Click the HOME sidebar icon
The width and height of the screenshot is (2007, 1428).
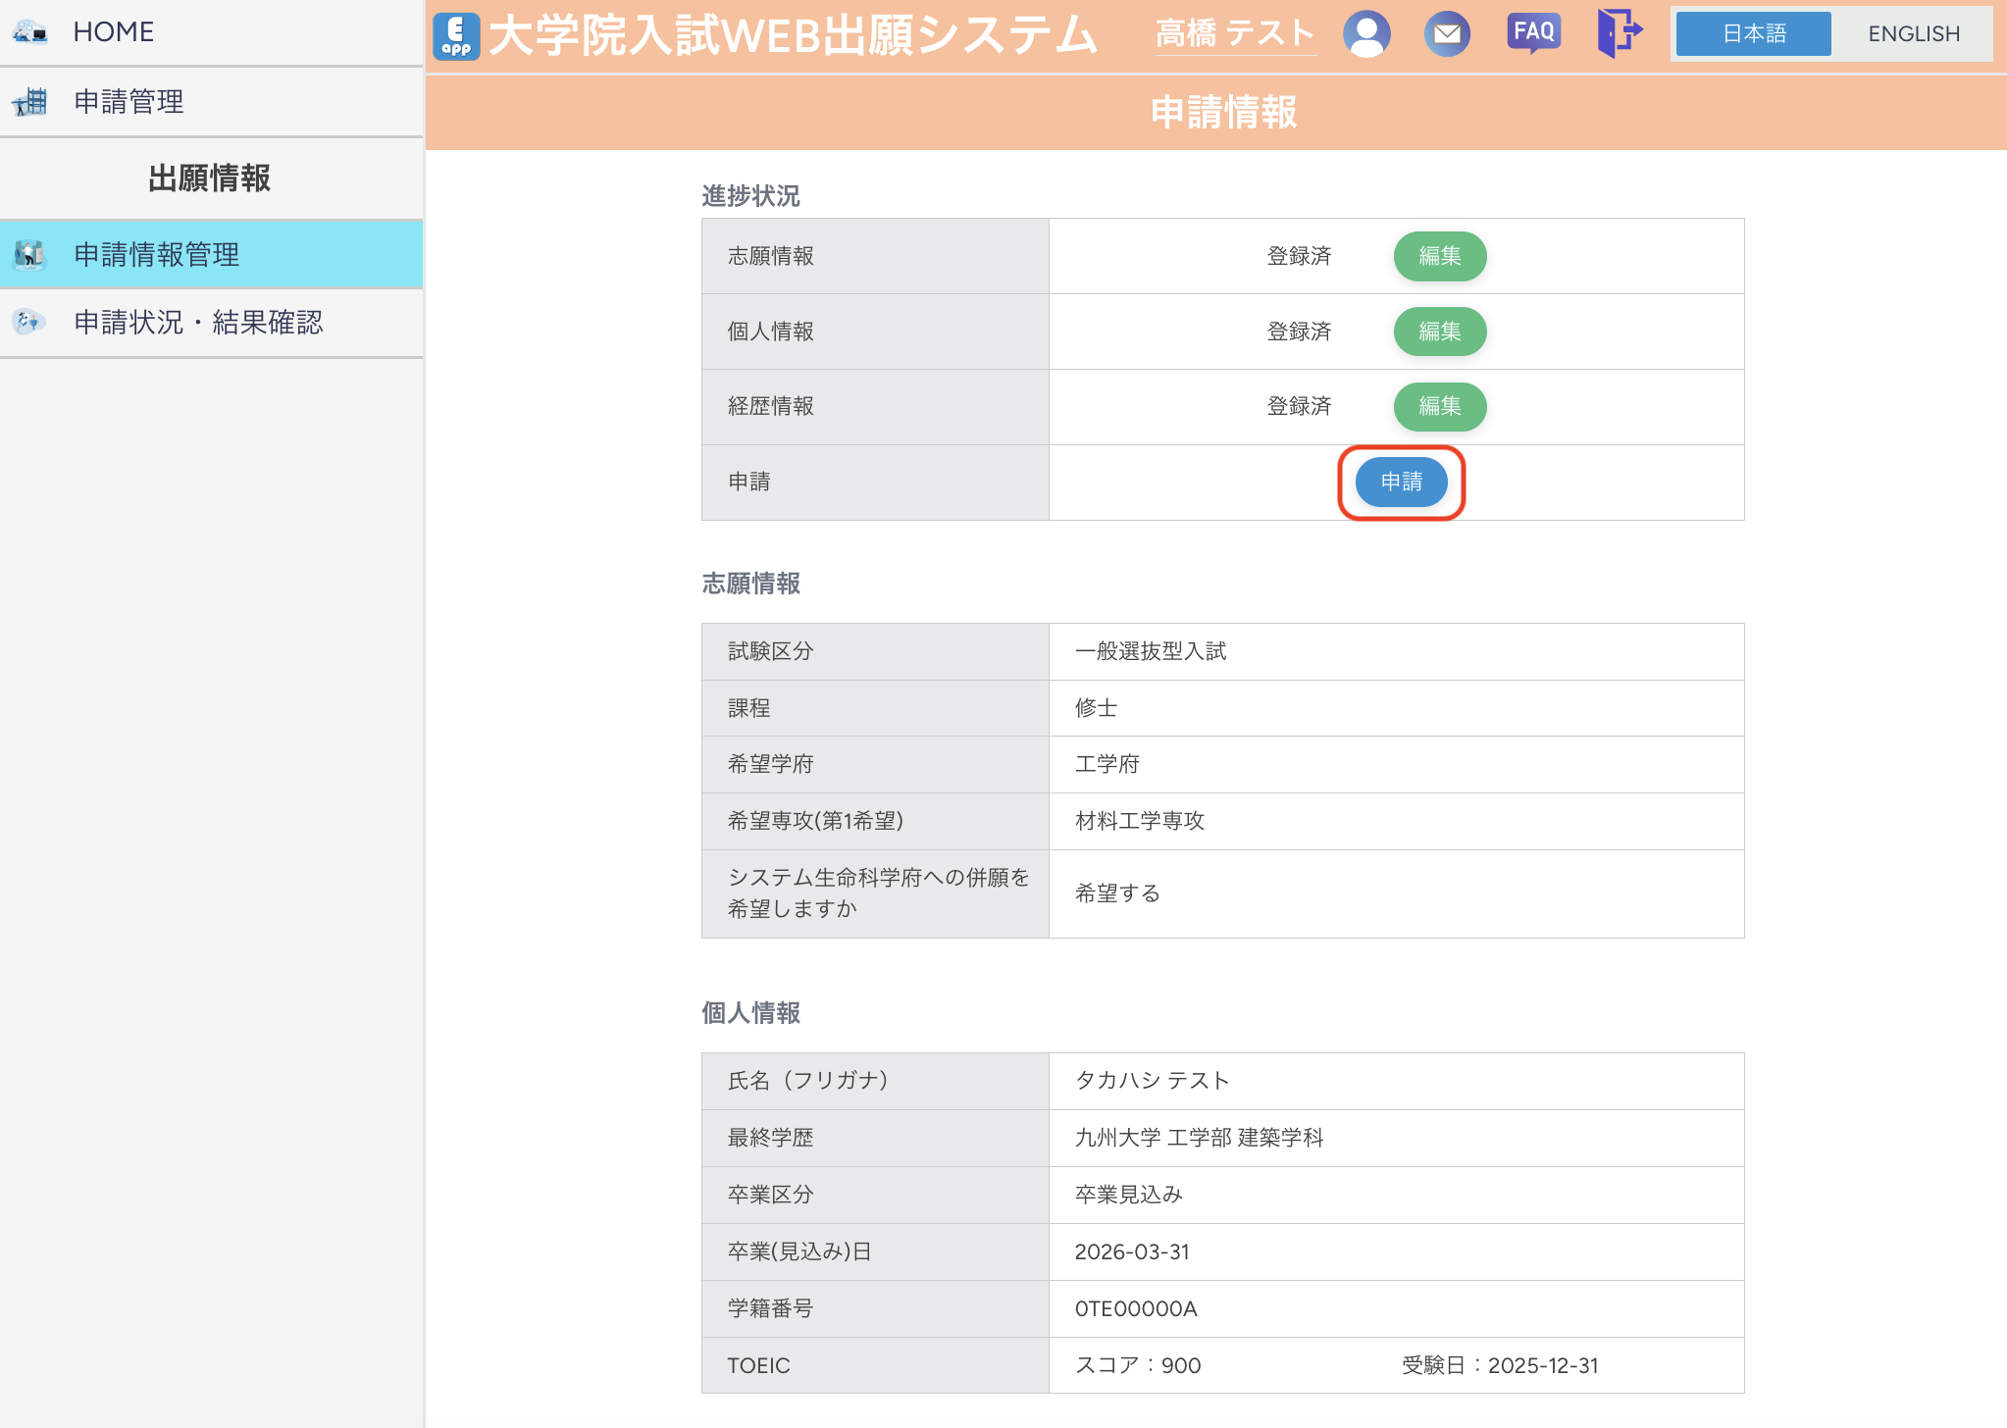[x=29, y=32]
